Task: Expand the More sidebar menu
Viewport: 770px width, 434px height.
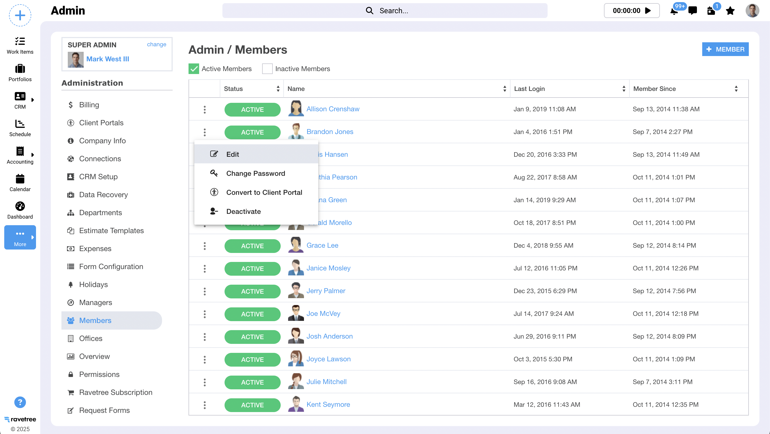Action: tap(20, 237)
